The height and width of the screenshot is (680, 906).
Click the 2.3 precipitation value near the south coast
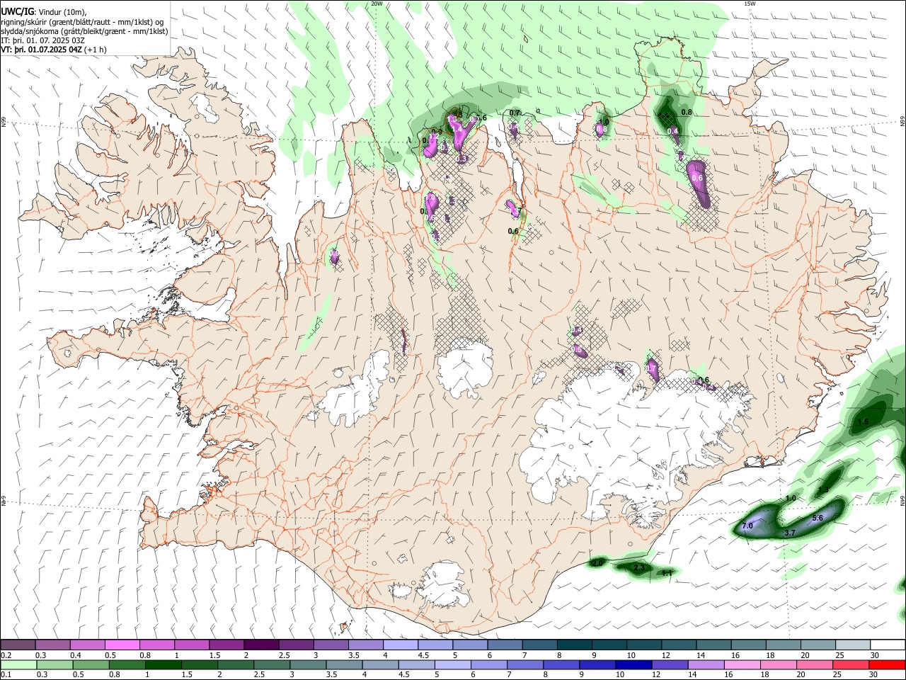coord(638,568)
